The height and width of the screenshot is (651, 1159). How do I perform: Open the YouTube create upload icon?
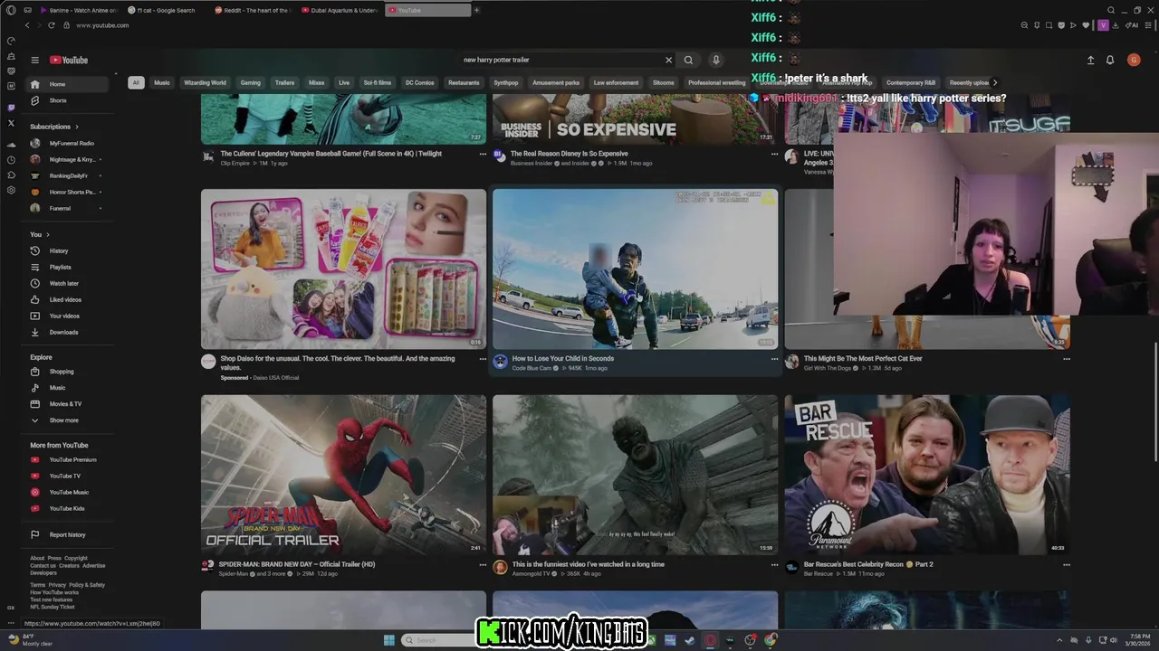tap(1090, 61)
